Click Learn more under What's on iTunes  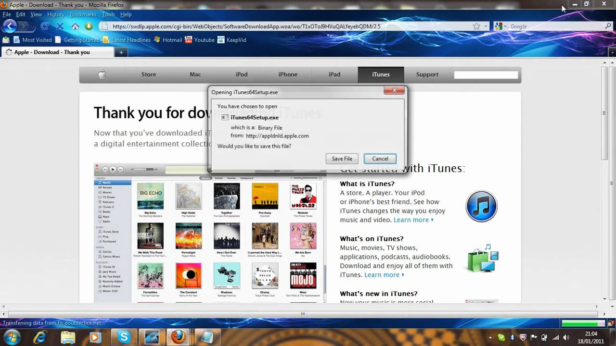384,275
